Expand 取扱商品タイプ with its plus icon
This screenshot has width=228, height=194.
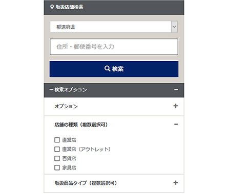click(x=176, y=183)
